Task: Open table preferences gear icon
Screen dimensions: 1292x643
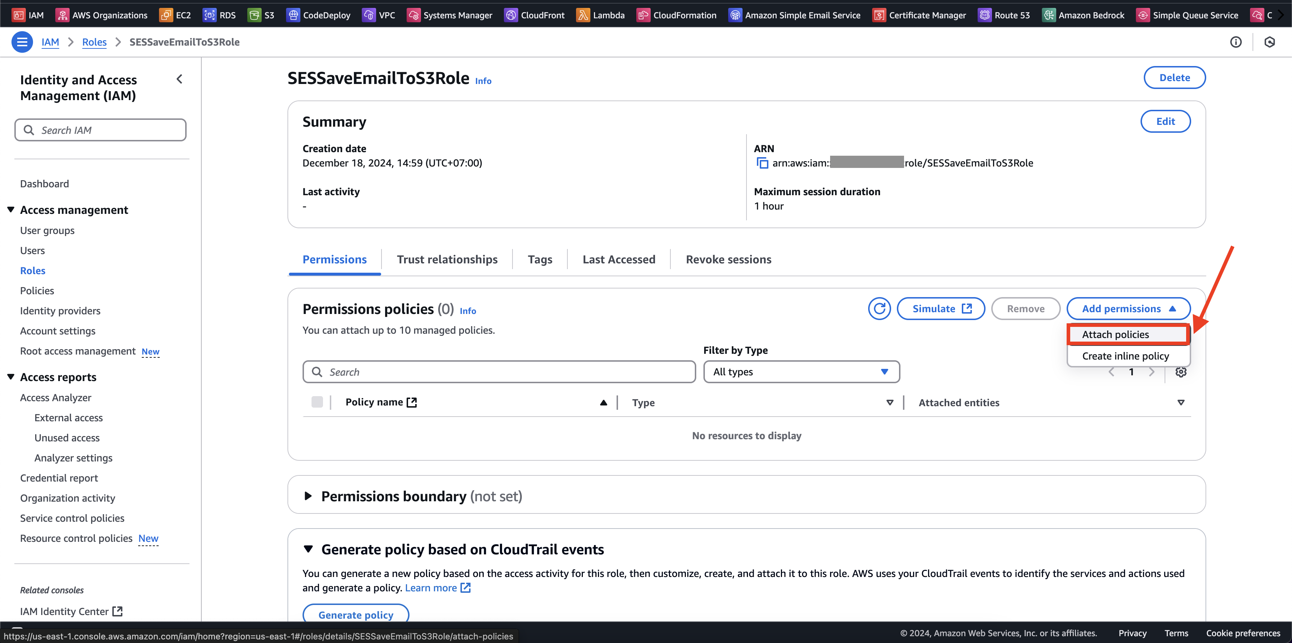Action: (1181, 372)
